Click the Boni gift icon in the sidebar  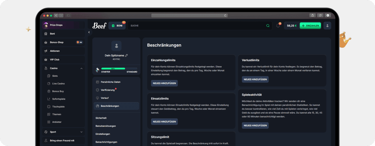tap(46, 34)
